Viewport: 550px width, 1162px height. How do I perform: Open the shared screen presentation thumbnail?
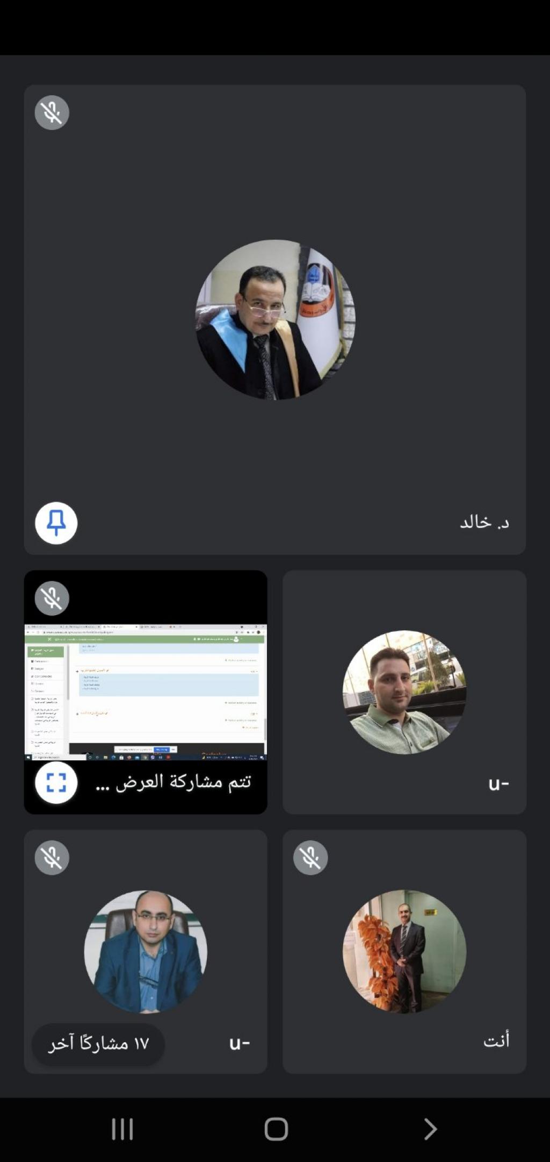point(146,692)
